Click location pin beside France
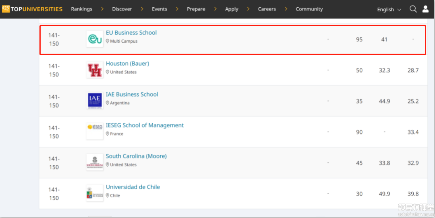 (x=108, y=133)
